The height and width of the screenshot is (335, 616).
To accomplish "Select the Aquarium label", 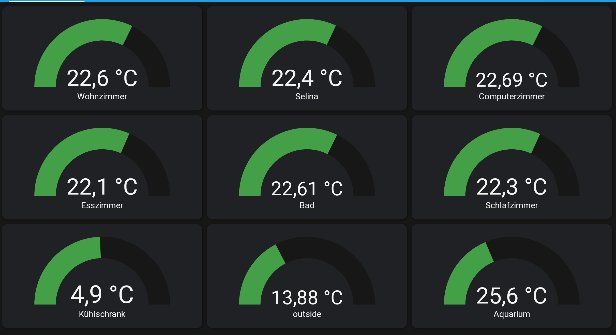I will click(x=512, y=314).
